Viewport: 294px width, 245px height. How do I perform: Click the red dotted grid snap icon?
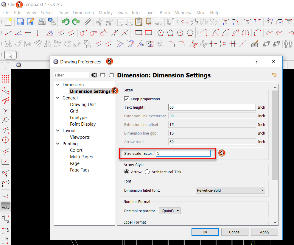[5, 79]
